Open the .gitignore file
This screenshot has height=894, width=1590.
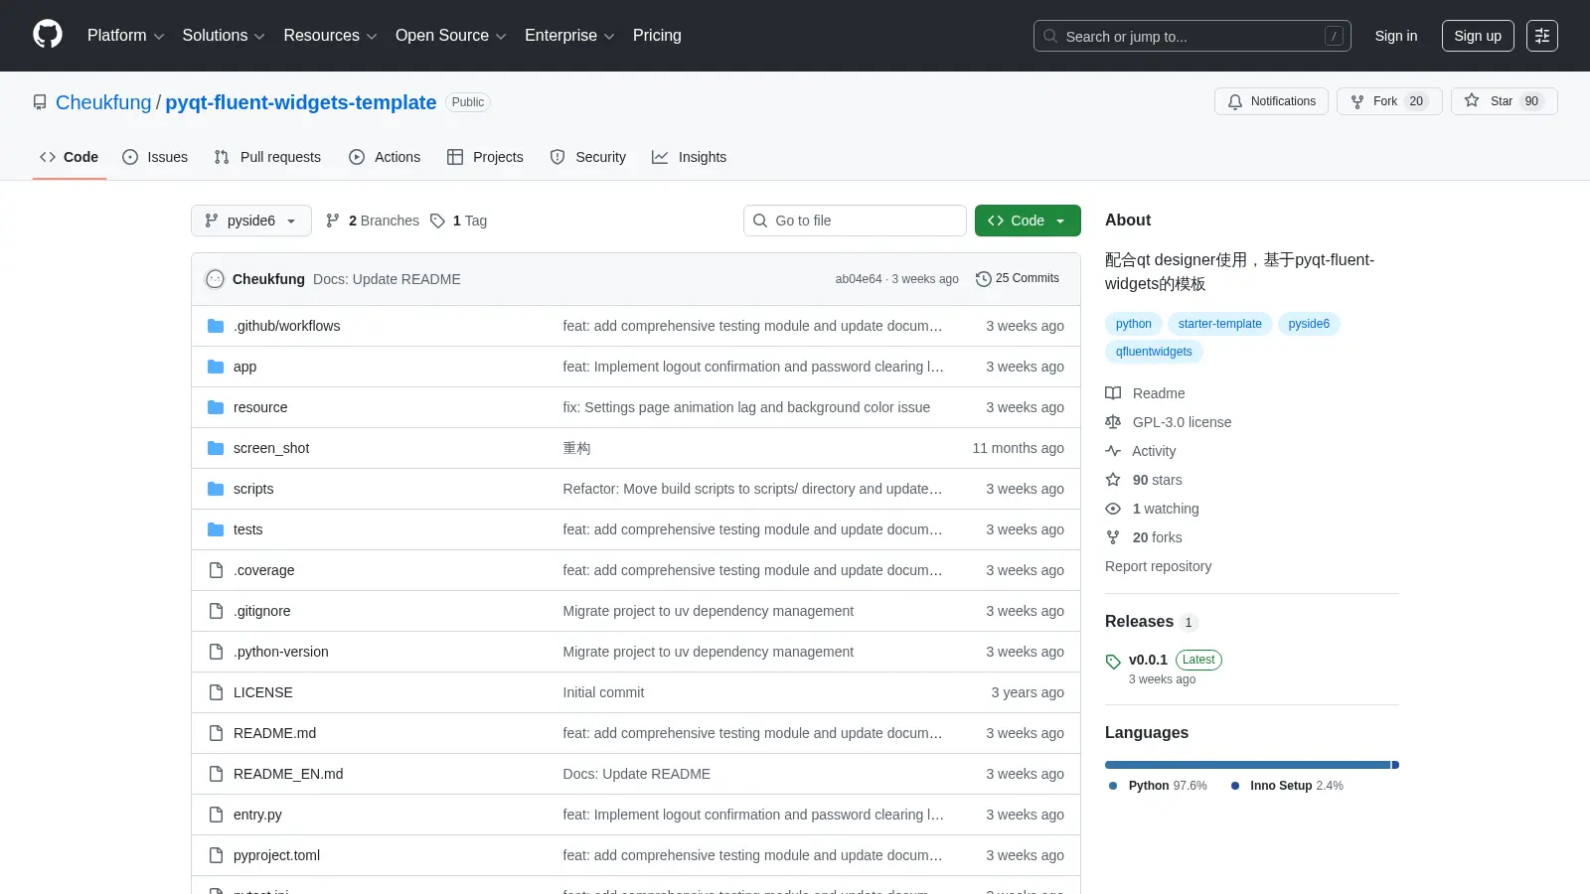(262, 611)
